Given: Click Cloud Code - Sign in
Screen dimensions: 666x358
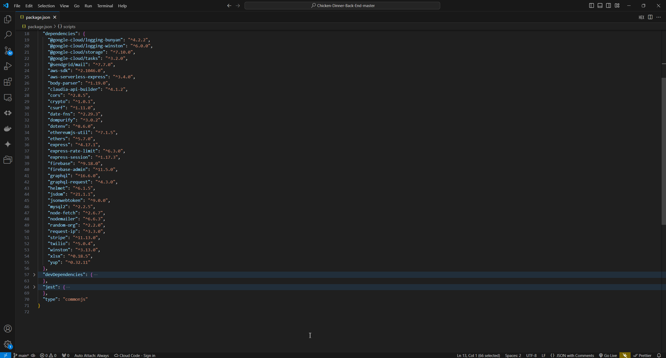Looking at the screenshot, I should click(x=135, y=355).
